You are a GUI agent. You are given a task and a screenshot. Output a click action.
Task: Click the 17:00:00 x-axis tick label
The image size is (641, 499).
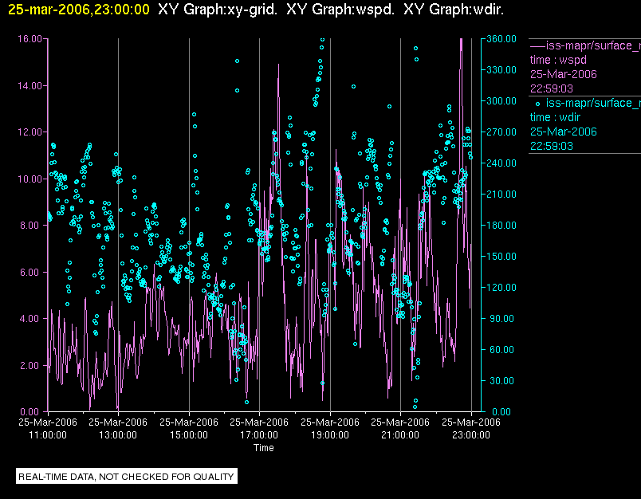click(259, 435)
